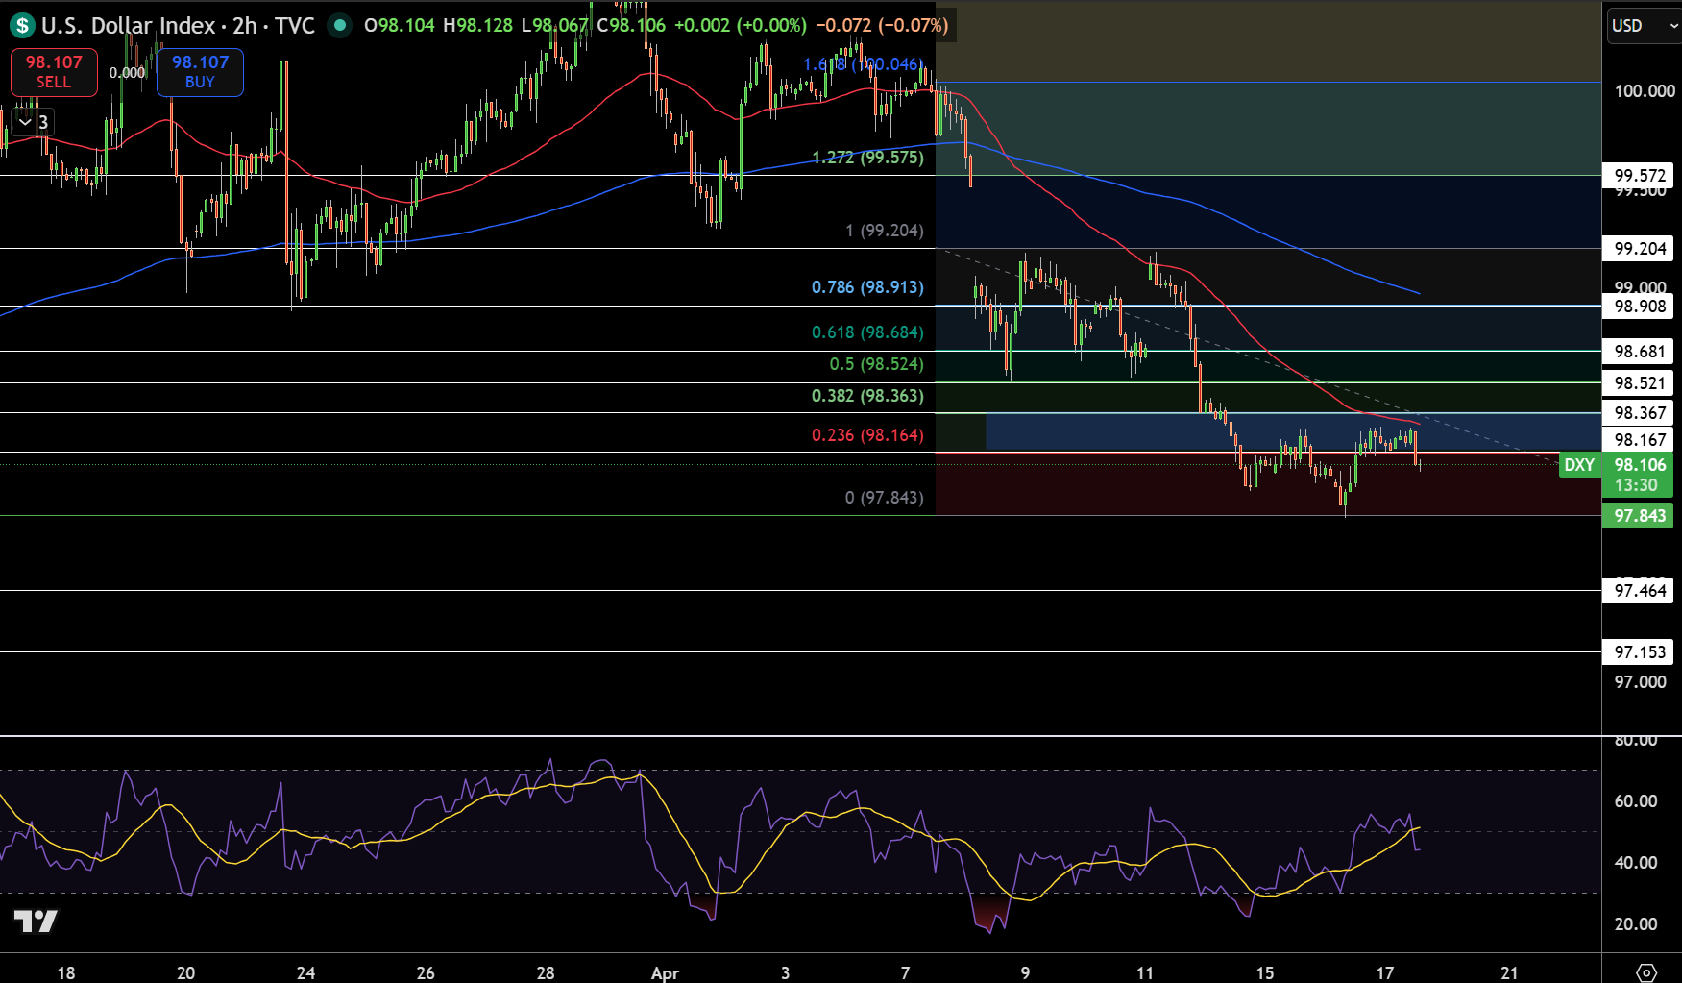Click the current price 98.106 label
Image resolution: width=1682 pixels, height=983 pixels.
(1640, 465)
